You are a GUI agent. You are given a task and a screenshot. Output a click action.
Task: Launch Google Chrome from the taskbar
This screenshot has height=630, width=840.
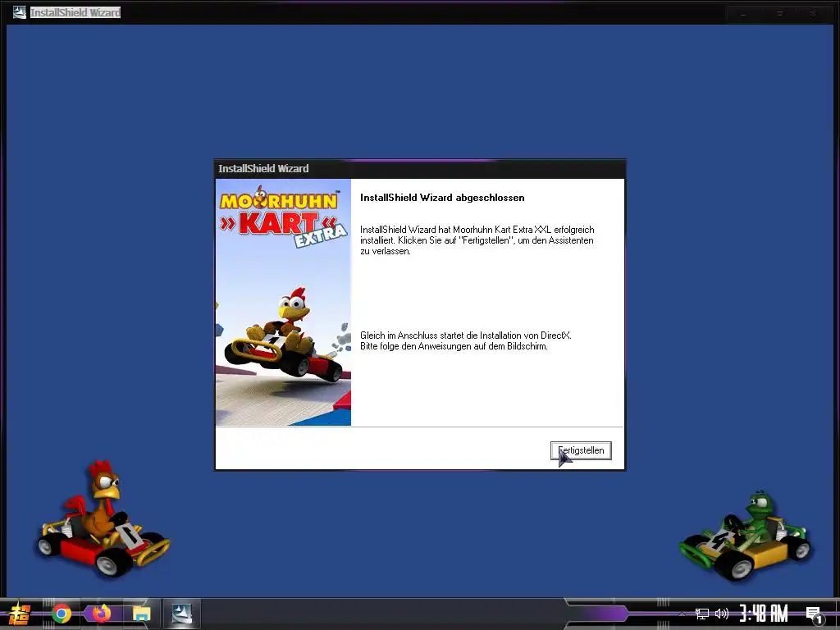(x=61, y=614)
